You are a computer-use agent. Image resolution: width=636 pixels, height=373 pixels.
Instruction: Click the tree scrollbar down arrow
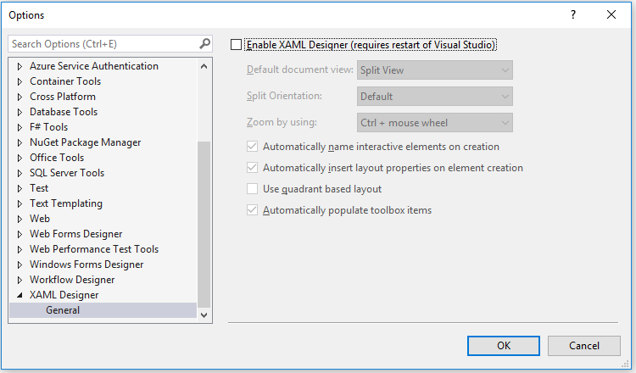click(204, 315)
